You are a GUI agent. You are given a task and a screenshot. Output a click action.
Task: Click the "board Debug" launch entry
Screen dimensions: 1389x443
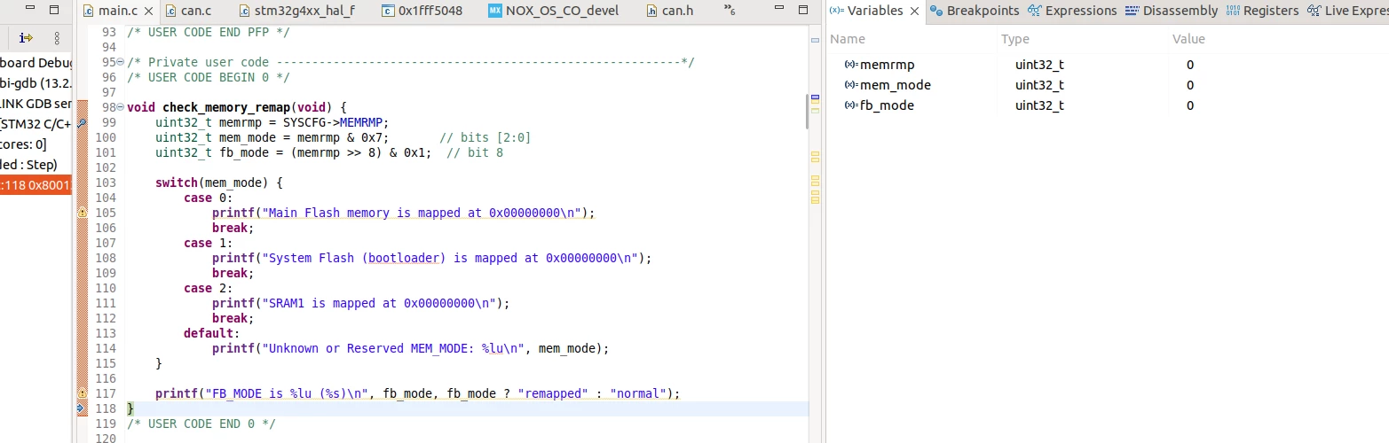pos(36,63)
